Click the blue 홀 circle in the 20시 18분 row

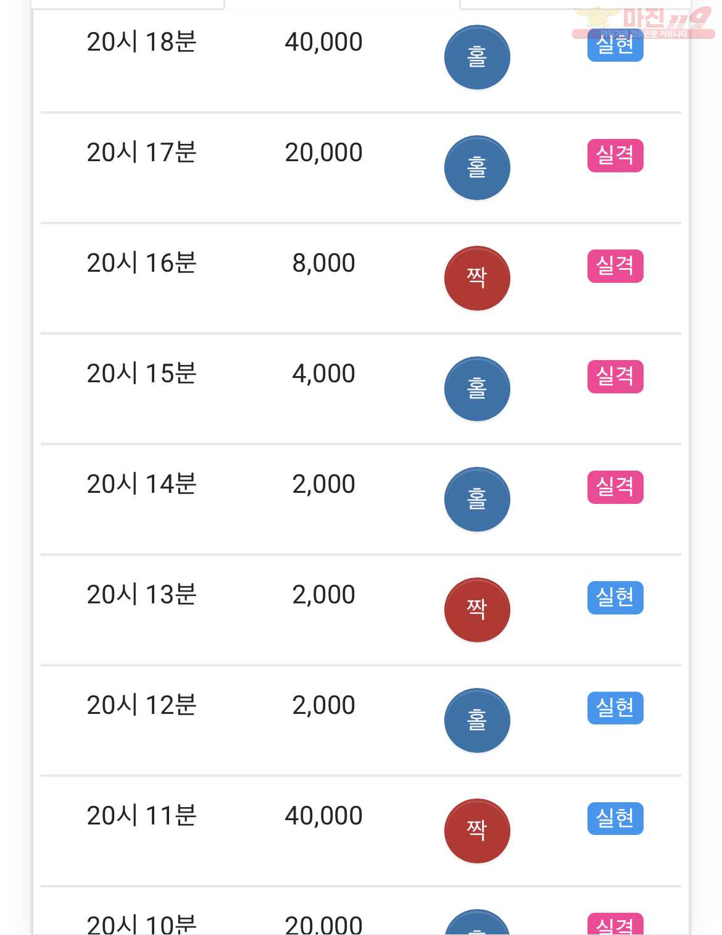[477, 57]
